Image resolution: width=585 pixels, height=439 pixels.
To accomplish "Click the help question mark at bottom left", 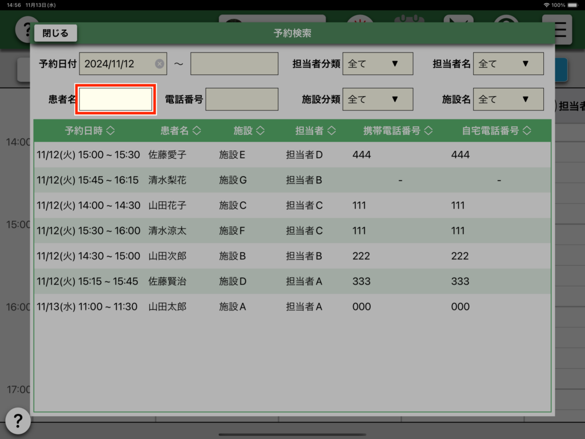I will pos(18,421).
